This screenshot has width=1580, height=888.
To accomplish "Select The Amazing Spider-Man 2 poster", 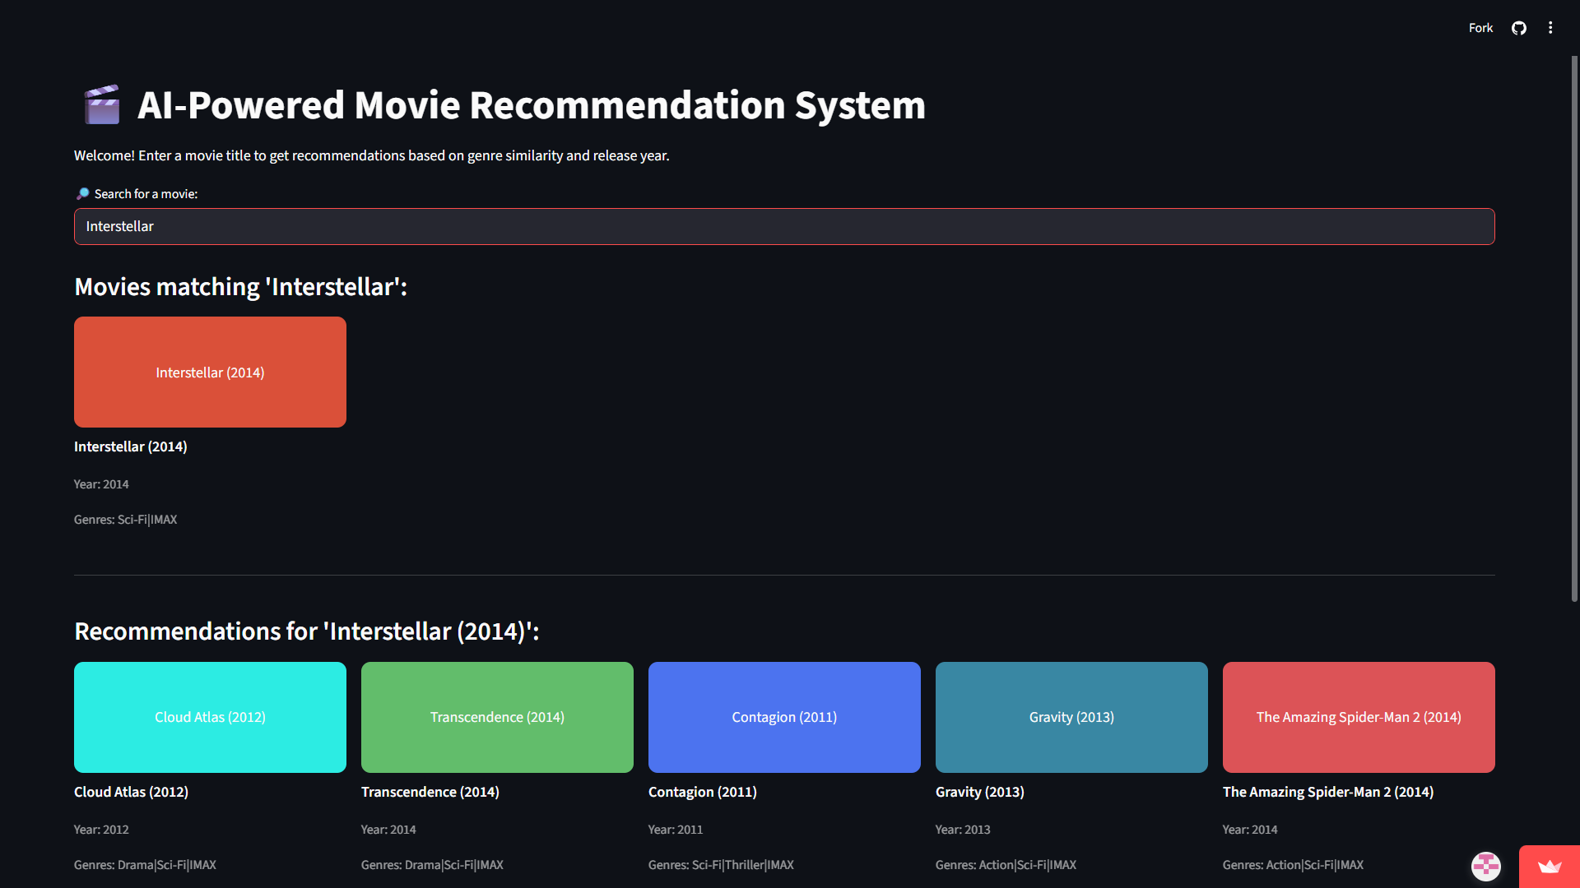I will coord(1358,717).
